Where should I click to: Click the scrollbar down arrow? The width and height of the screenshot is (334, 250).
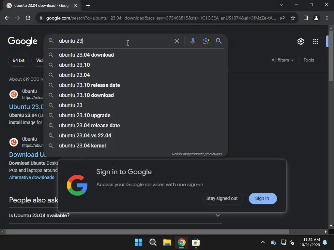[331, 226]
